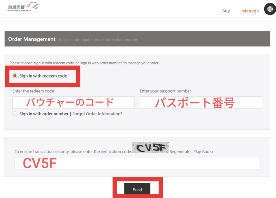The image size is (276, 198).
Task: Focus the verification code text box
Action: pyautogui.click(x=137, y=163)
